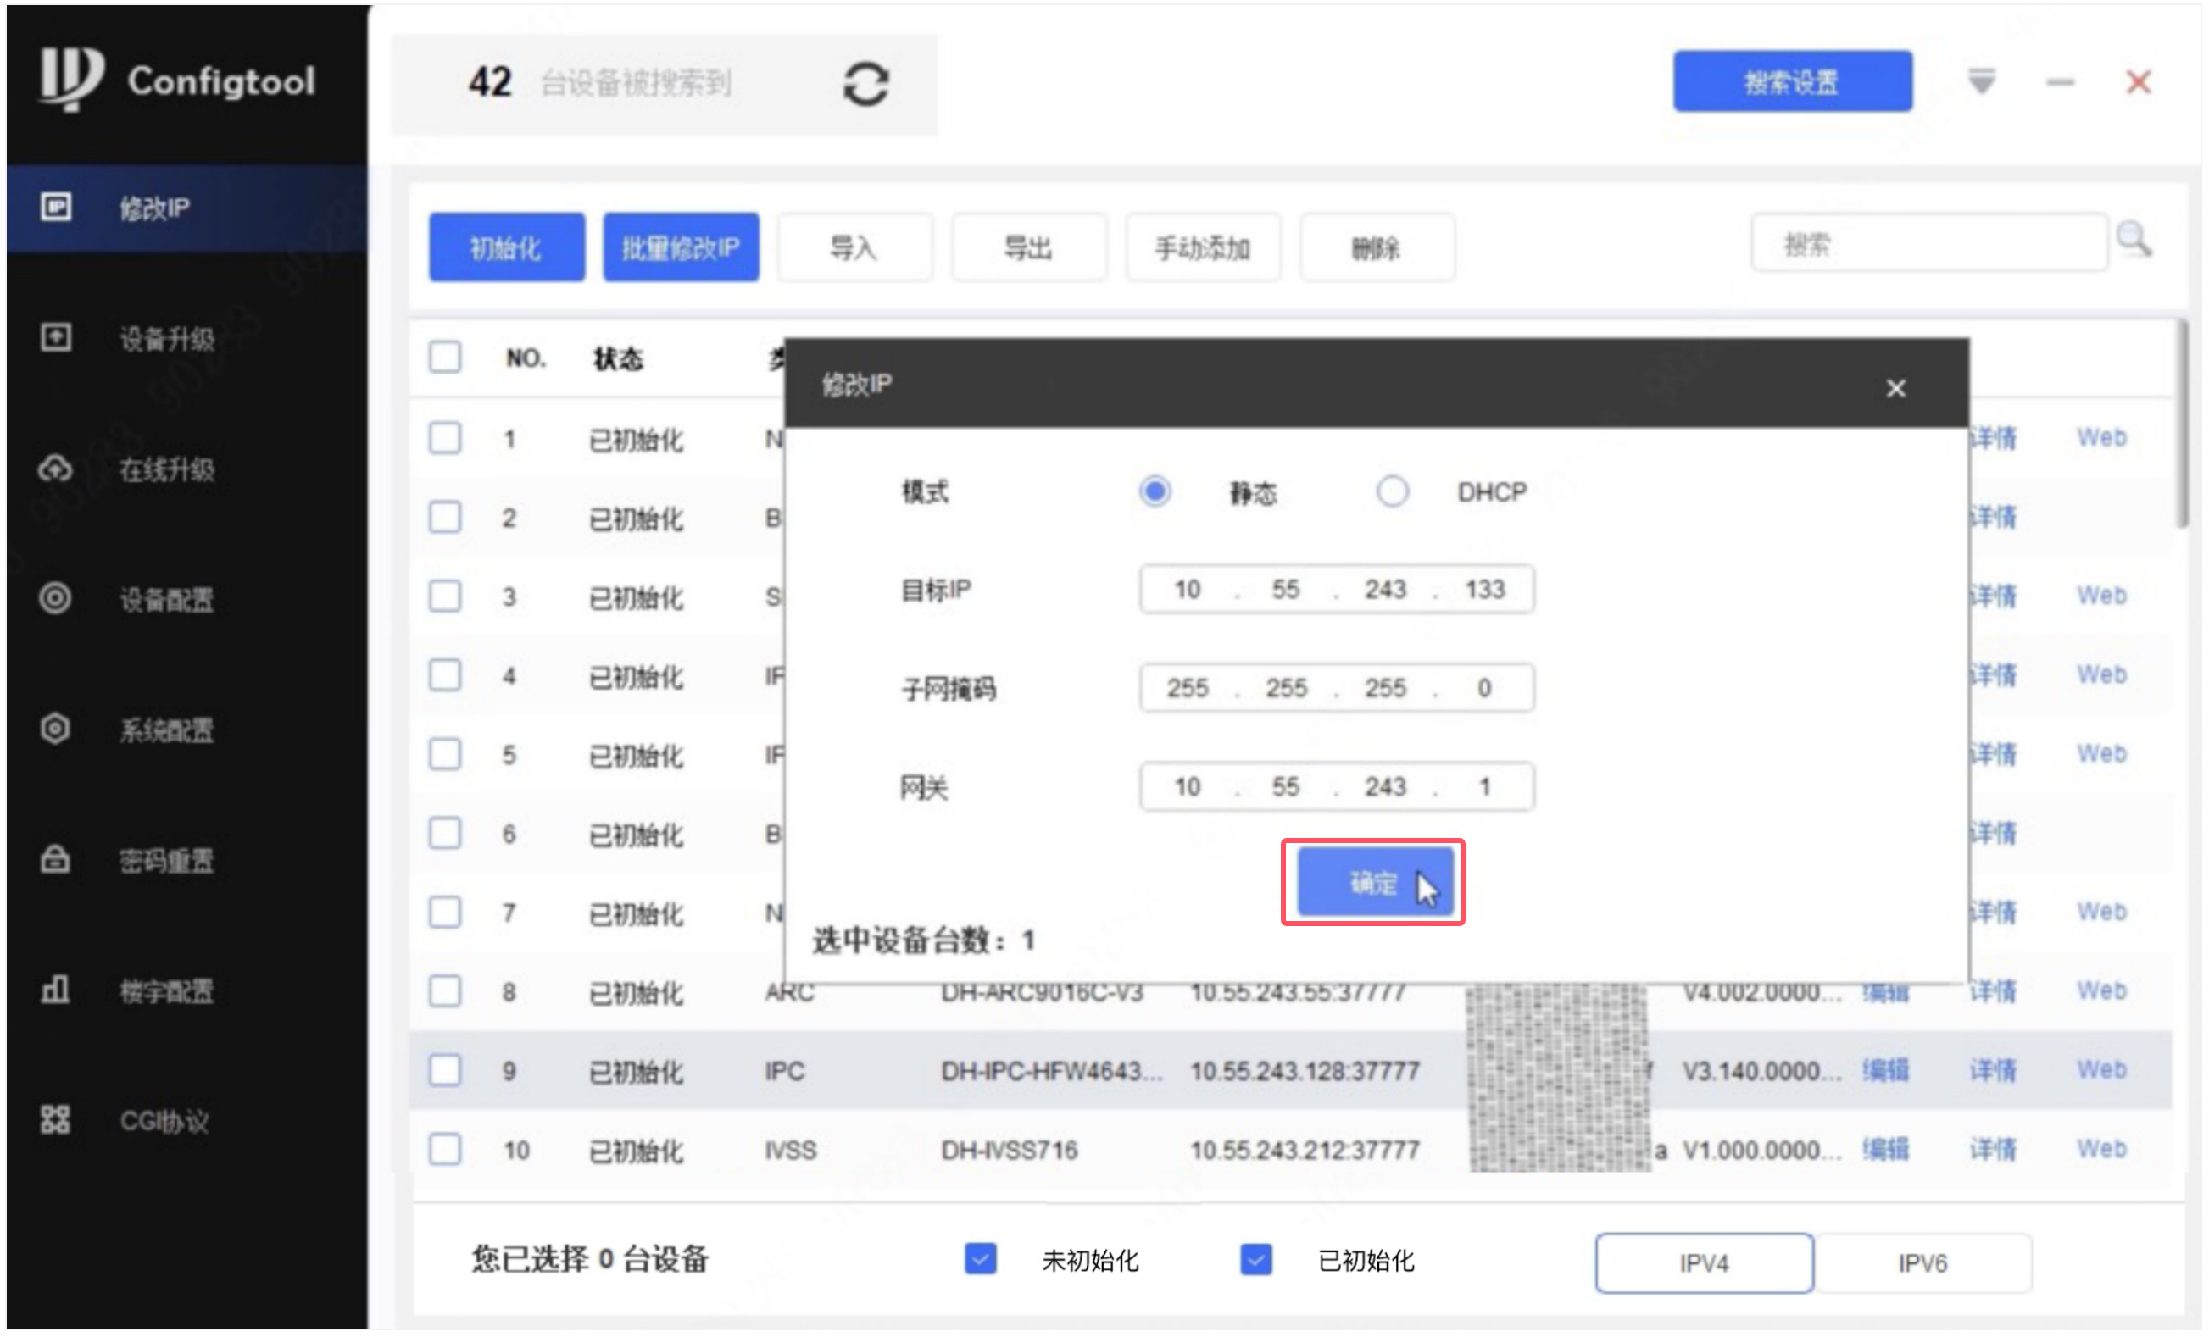Toggle the select-all header checkbox
The image size is (2209, 1337).
445,358
